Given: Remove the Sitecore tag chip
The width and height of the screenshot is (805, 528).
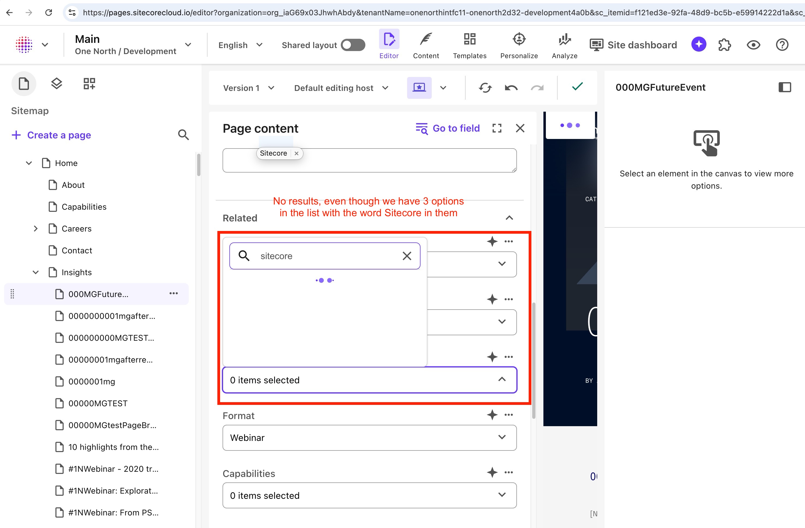Looking at the screenshot, I should point(297,153).
